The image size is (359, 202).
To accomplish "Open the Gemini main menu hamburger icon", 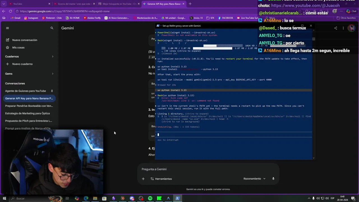I will (x=8, y=28).
